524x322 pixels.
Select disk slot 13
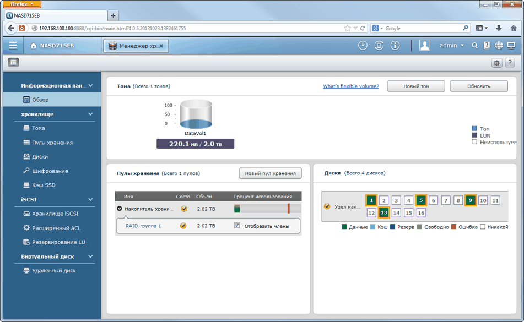click(x=383, y=212)
